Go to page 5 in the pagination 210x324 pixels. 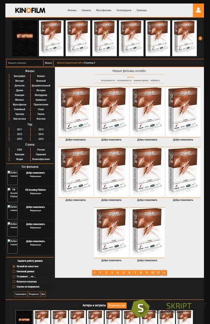[x=123, y=273]
